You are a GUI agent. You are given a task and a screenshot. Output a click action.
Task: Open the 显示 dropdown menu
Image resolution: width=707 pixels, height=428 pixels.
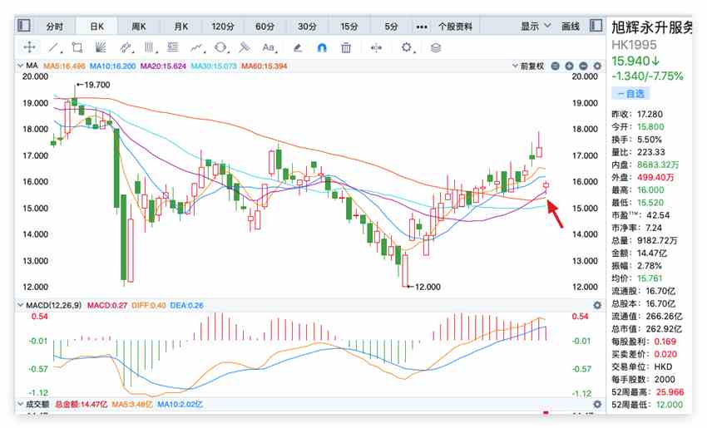click(534, 26)
